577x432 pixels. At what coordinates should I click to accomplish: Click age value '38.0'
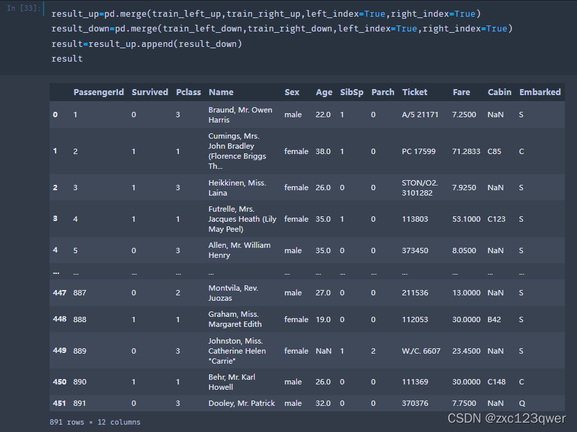323,151
